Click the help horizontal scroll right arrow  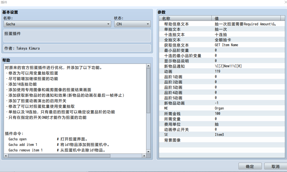(144, 156)
